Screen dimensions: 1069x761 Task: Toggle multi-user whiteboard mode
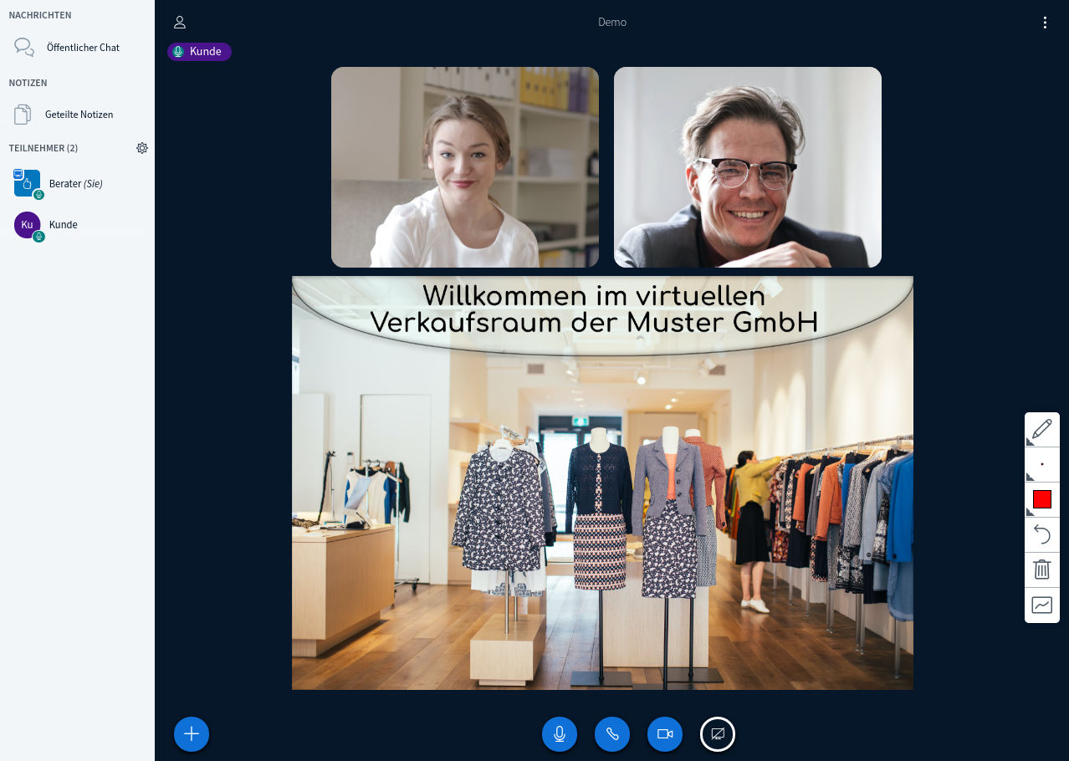pyautogui.click(x=1042, y=605)
